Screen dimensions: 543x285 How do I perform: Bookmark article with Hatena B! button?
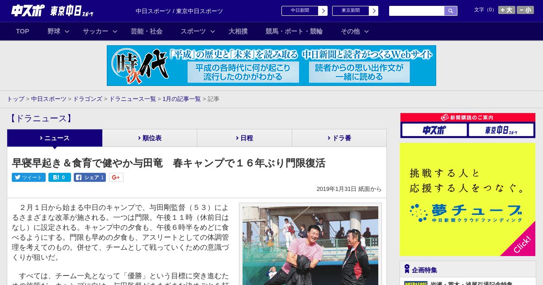60,177
